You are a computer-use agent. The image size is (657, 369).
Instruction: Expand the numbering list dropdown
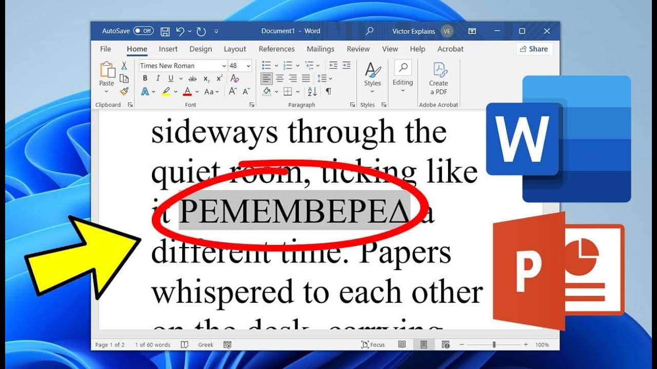[298, 65]
